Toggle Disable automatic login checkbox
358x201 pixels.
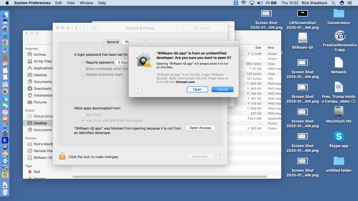(83, 74)
